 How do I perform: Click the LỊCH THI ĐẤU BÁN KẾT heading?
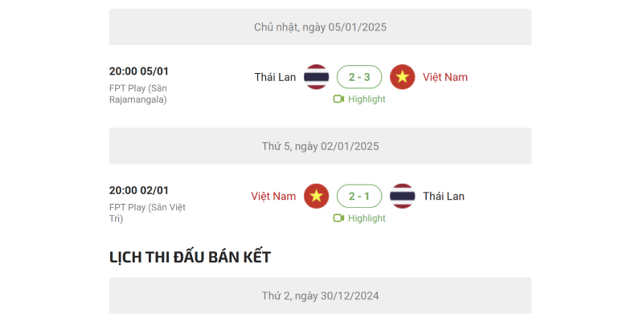pos(190,257)
